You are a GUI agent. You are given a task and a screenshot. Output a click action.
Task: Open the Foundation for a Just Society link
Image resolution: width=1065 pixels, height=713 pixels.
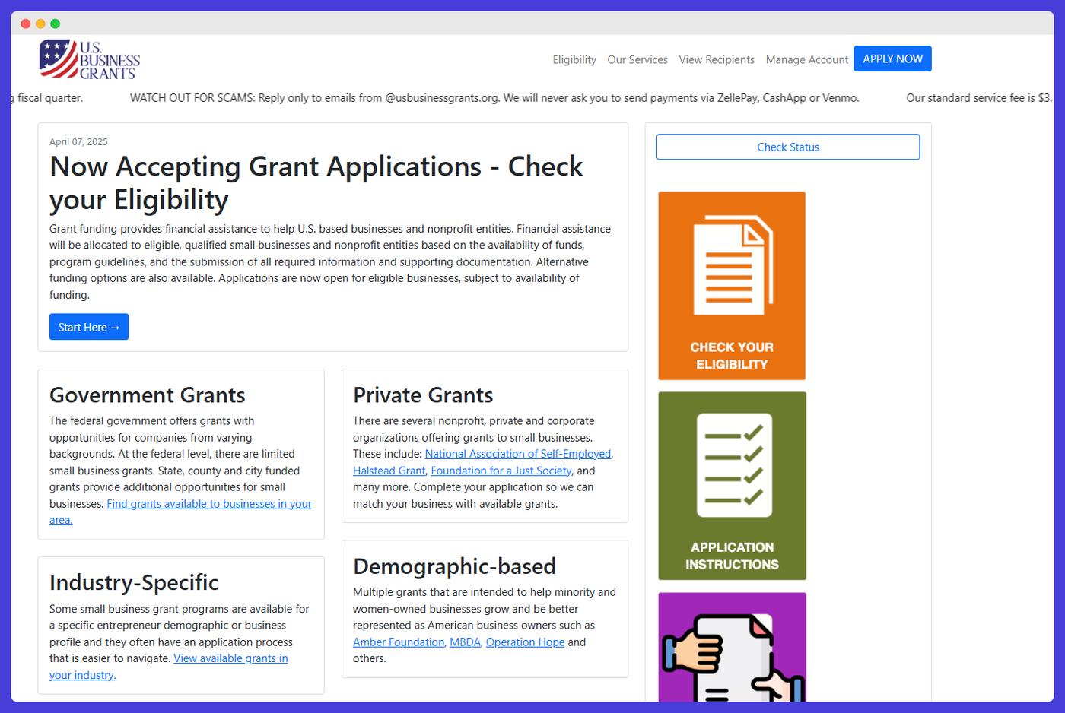click(501, 471)
